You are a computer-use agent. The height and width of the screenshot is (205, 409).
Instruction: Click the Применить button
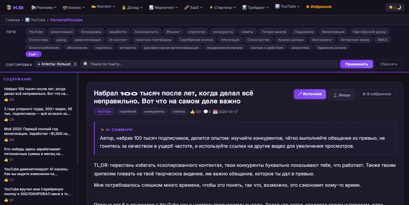click(x=356, y=64)
